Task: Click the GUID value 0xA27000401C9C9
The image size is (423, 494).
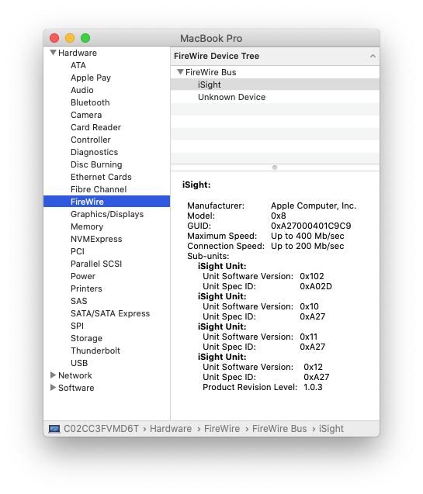Action: click(310, 226)
